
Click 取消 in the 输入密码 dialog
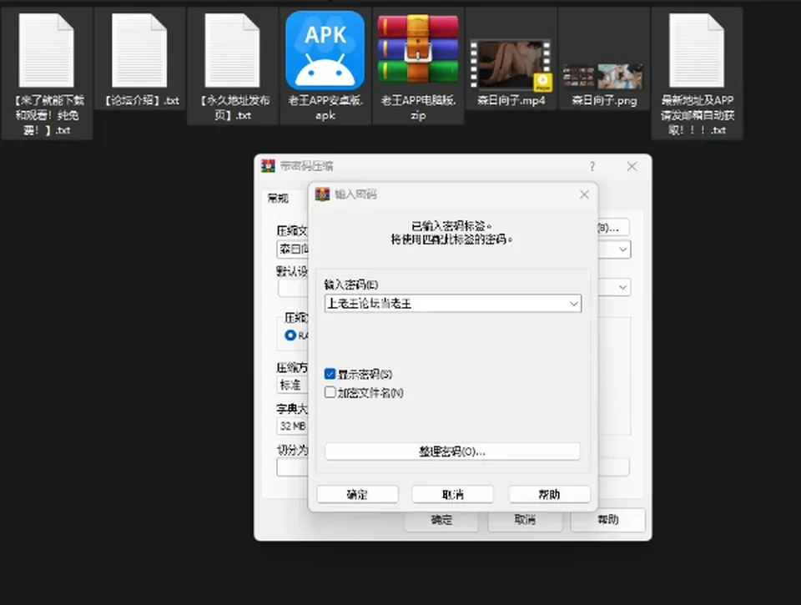coord(452,495)
